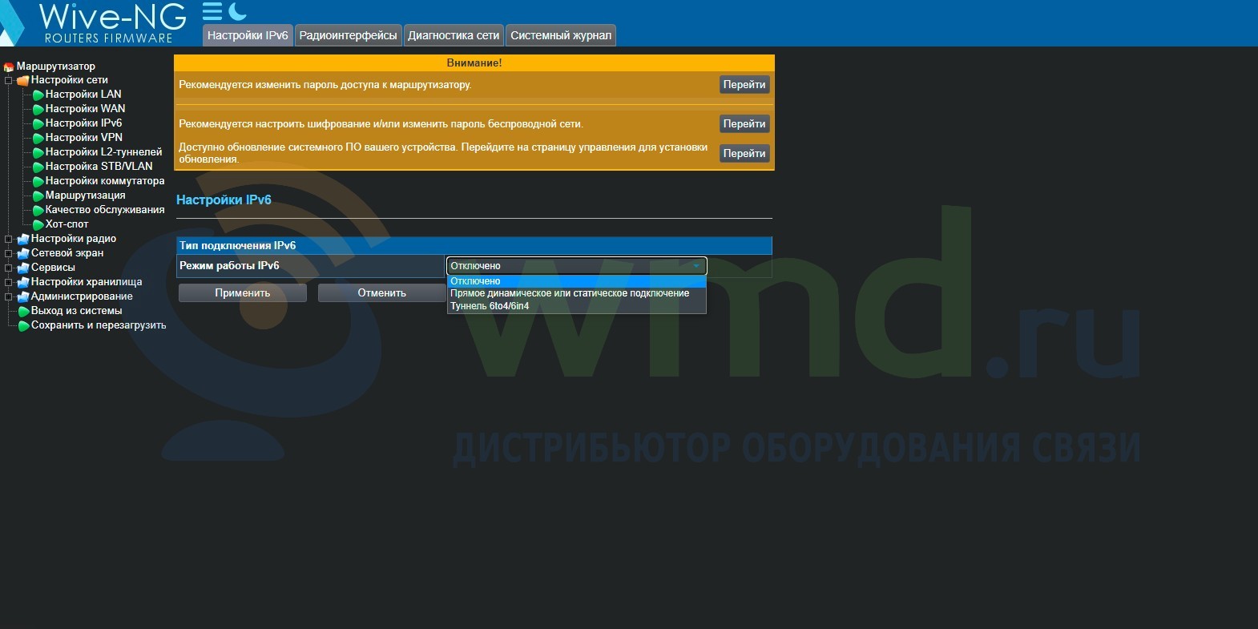Viewport: 1258px width, 629px height.
Task: Choose Туннель 6to4/6in4 option
Action: [576, 306]
